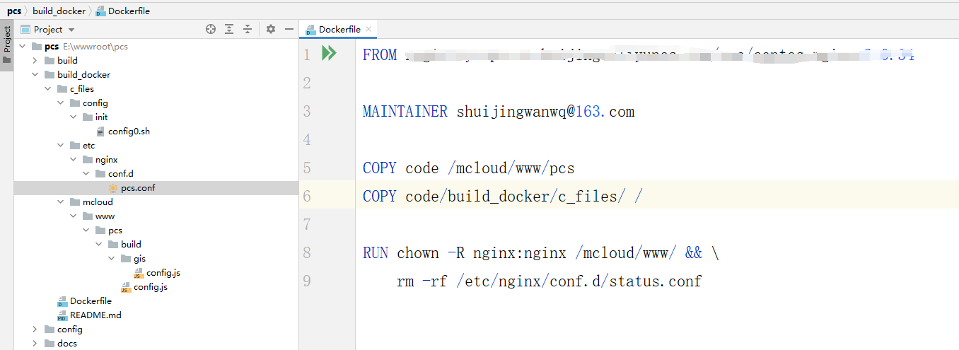
Task: Click FROM keyword on line 1
Action: (x=380, y=55)
